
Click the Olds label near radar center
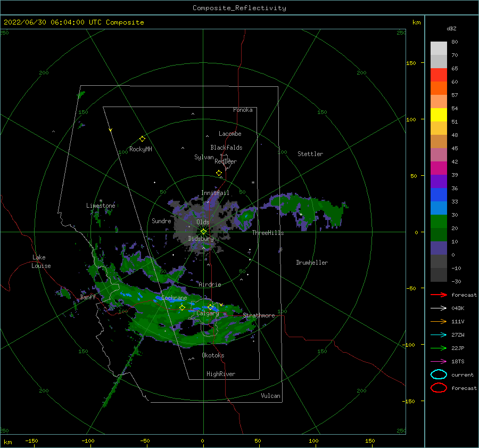(203, 222)
